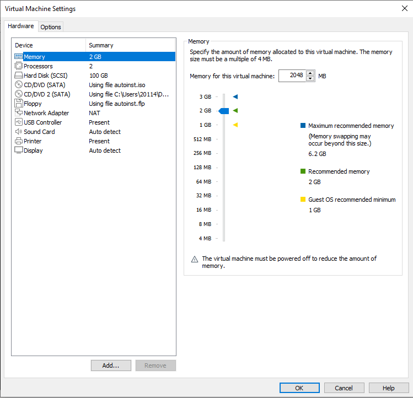This screenshot has width=413, height=398.
Task: Click slider track at 512 MB level
Action: [x=224, y=139]
